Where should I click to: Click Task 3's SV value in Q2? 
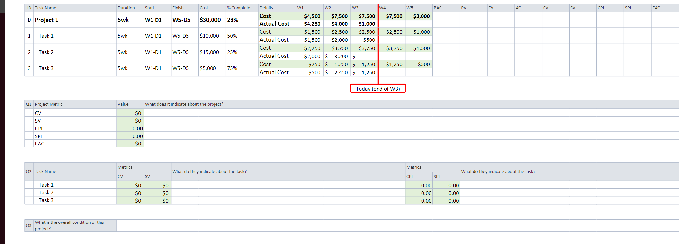pos(157,201)
